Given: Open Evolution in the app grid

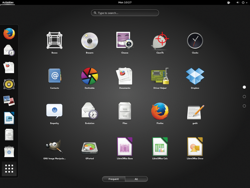Looking at the screenshot, I should pos(90,111).
